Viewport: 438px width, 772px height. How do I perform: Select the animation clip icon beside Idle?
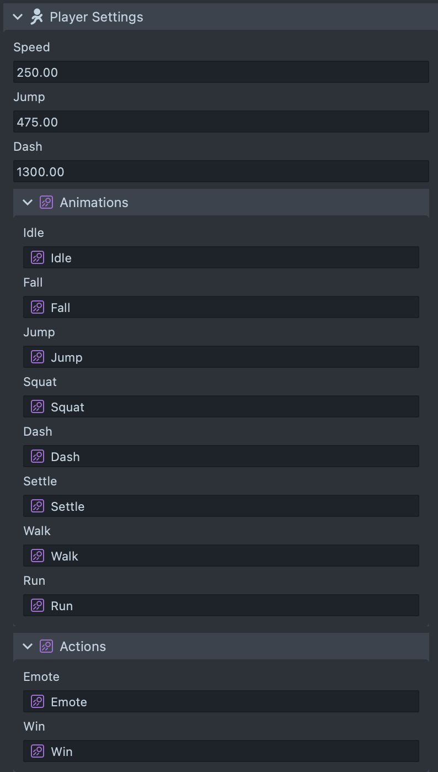tap(36, 257)
